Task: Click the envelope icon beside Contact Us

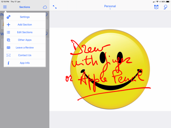Action: (8, 55)
